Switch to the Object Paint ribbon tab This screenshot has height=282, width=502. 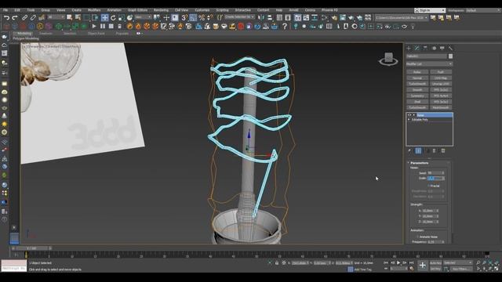click(x=96, y=33)
